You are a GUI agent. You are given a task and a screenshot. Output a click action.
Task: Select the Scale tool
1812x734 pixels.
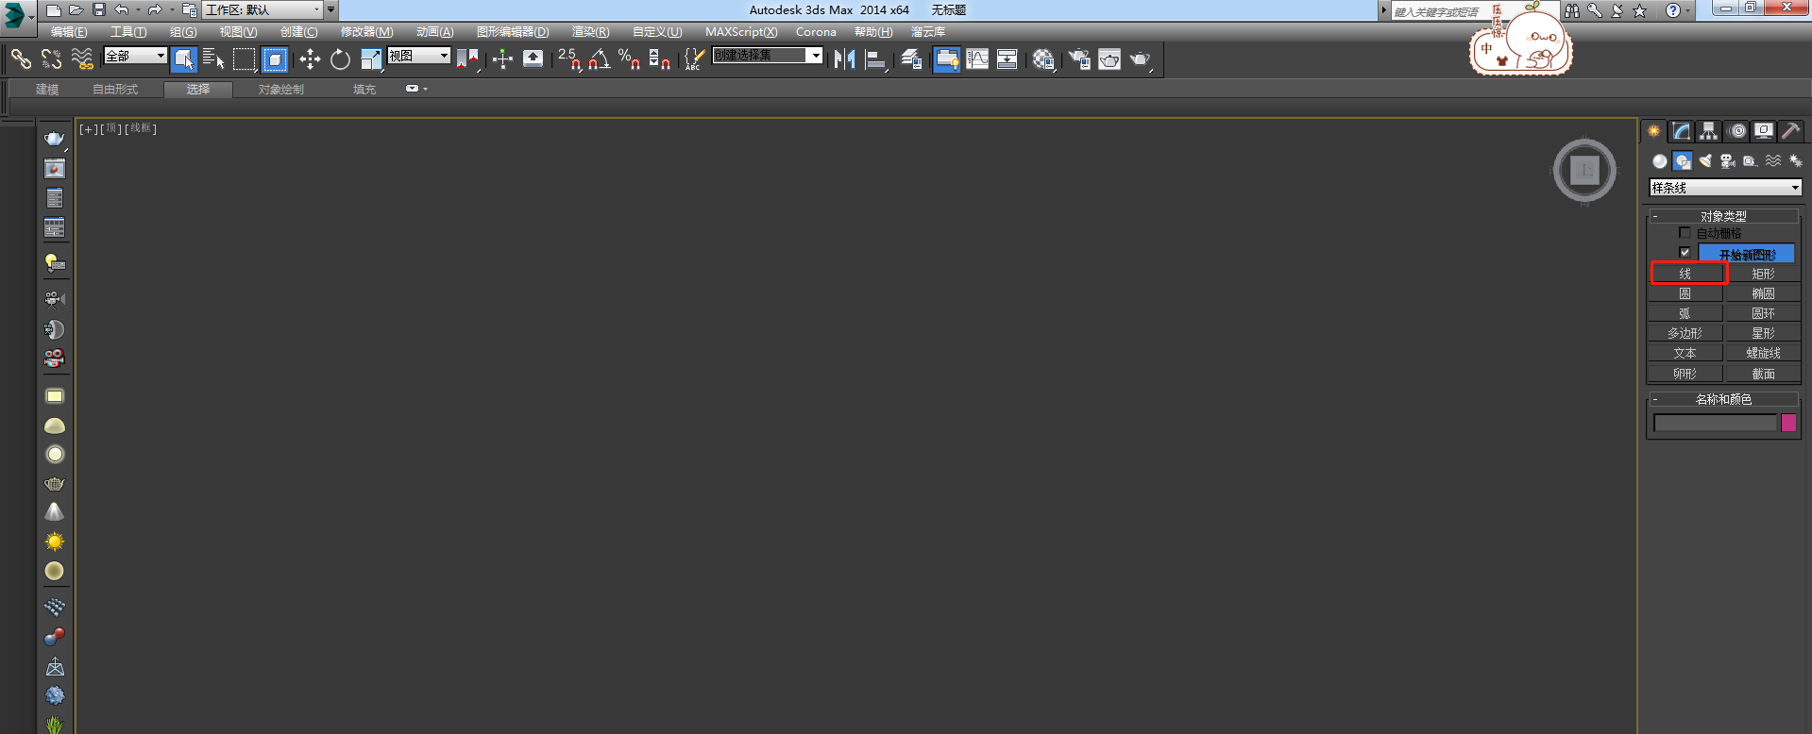pyautogui.click(x=370, y=59)
